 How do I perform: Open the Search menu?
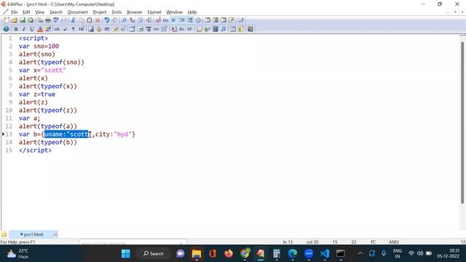pyautogui.click(x=56, y=12)
